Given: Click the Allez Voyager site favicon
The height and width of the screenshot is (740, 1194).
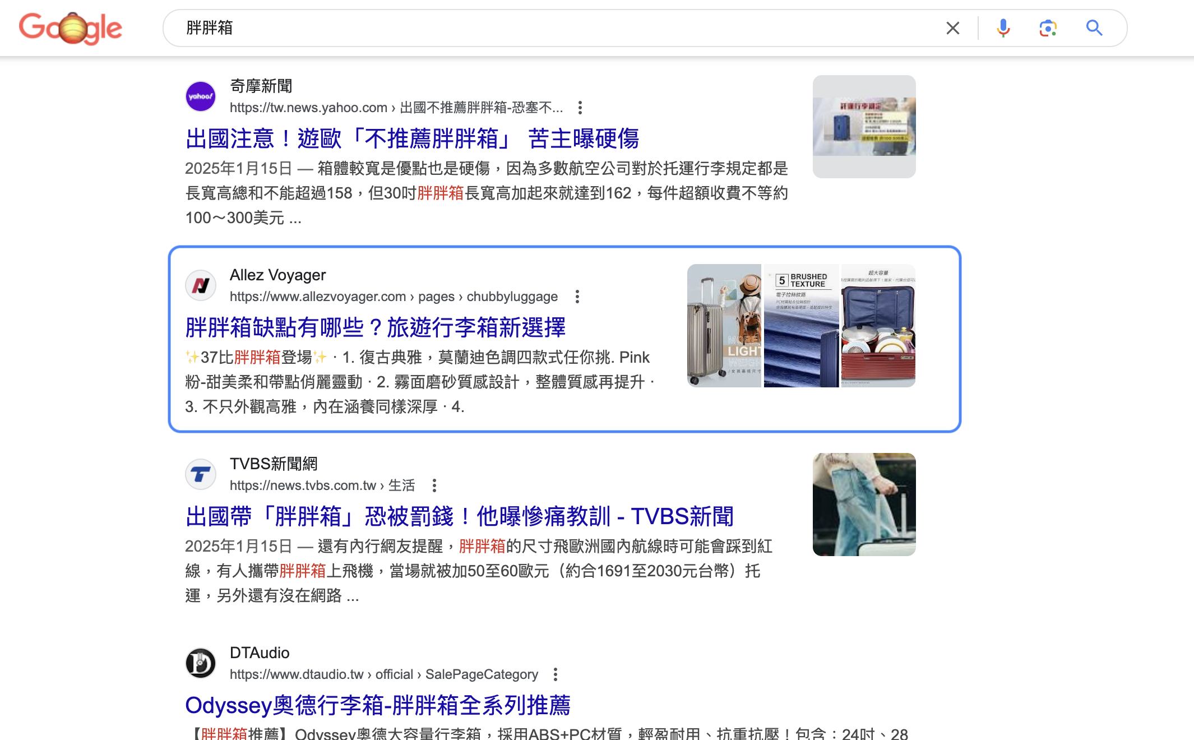Looking at the screenshot, I should pyautogui.click(x=201, y=285).
